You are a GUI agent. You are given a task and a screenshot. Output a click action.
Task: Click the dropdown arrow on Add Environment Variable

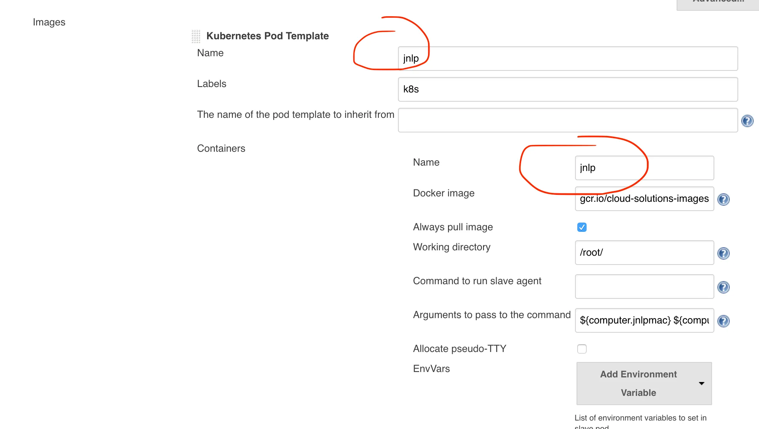(x=701, y=384)
